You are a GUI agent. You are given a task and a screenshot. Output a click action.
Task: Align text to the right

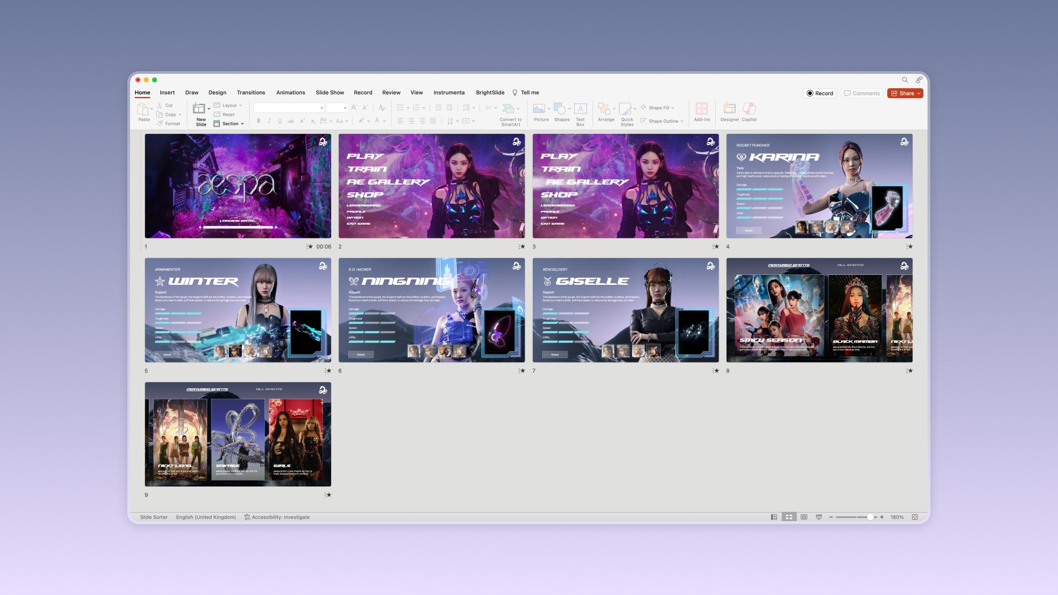point(423,121)
